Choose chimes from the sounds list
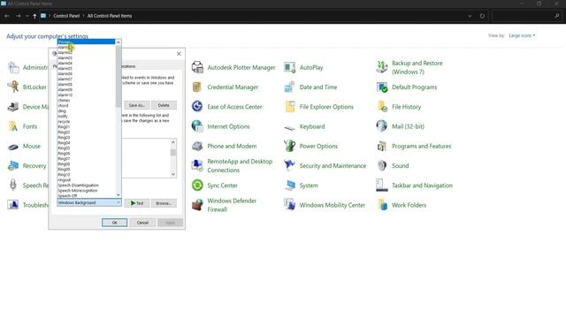Image resolution: width=566 pixels, height=318 pixels. [87, 100]
